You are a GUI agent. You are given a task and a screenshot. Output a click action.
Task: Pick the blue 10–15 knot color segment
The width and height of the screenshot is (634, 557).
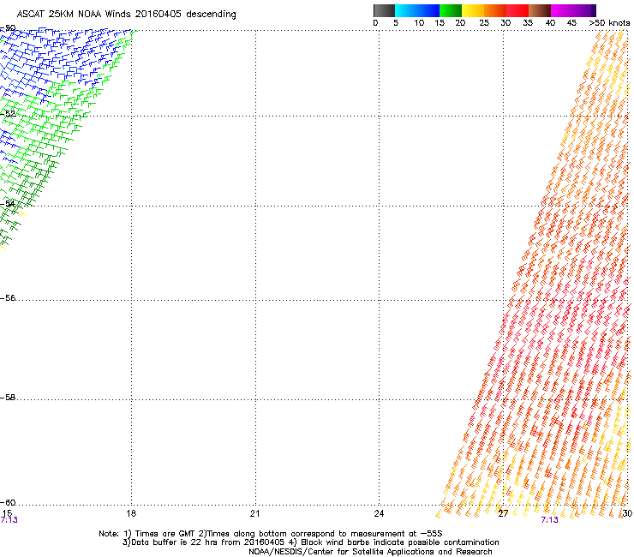coord(428,10)
